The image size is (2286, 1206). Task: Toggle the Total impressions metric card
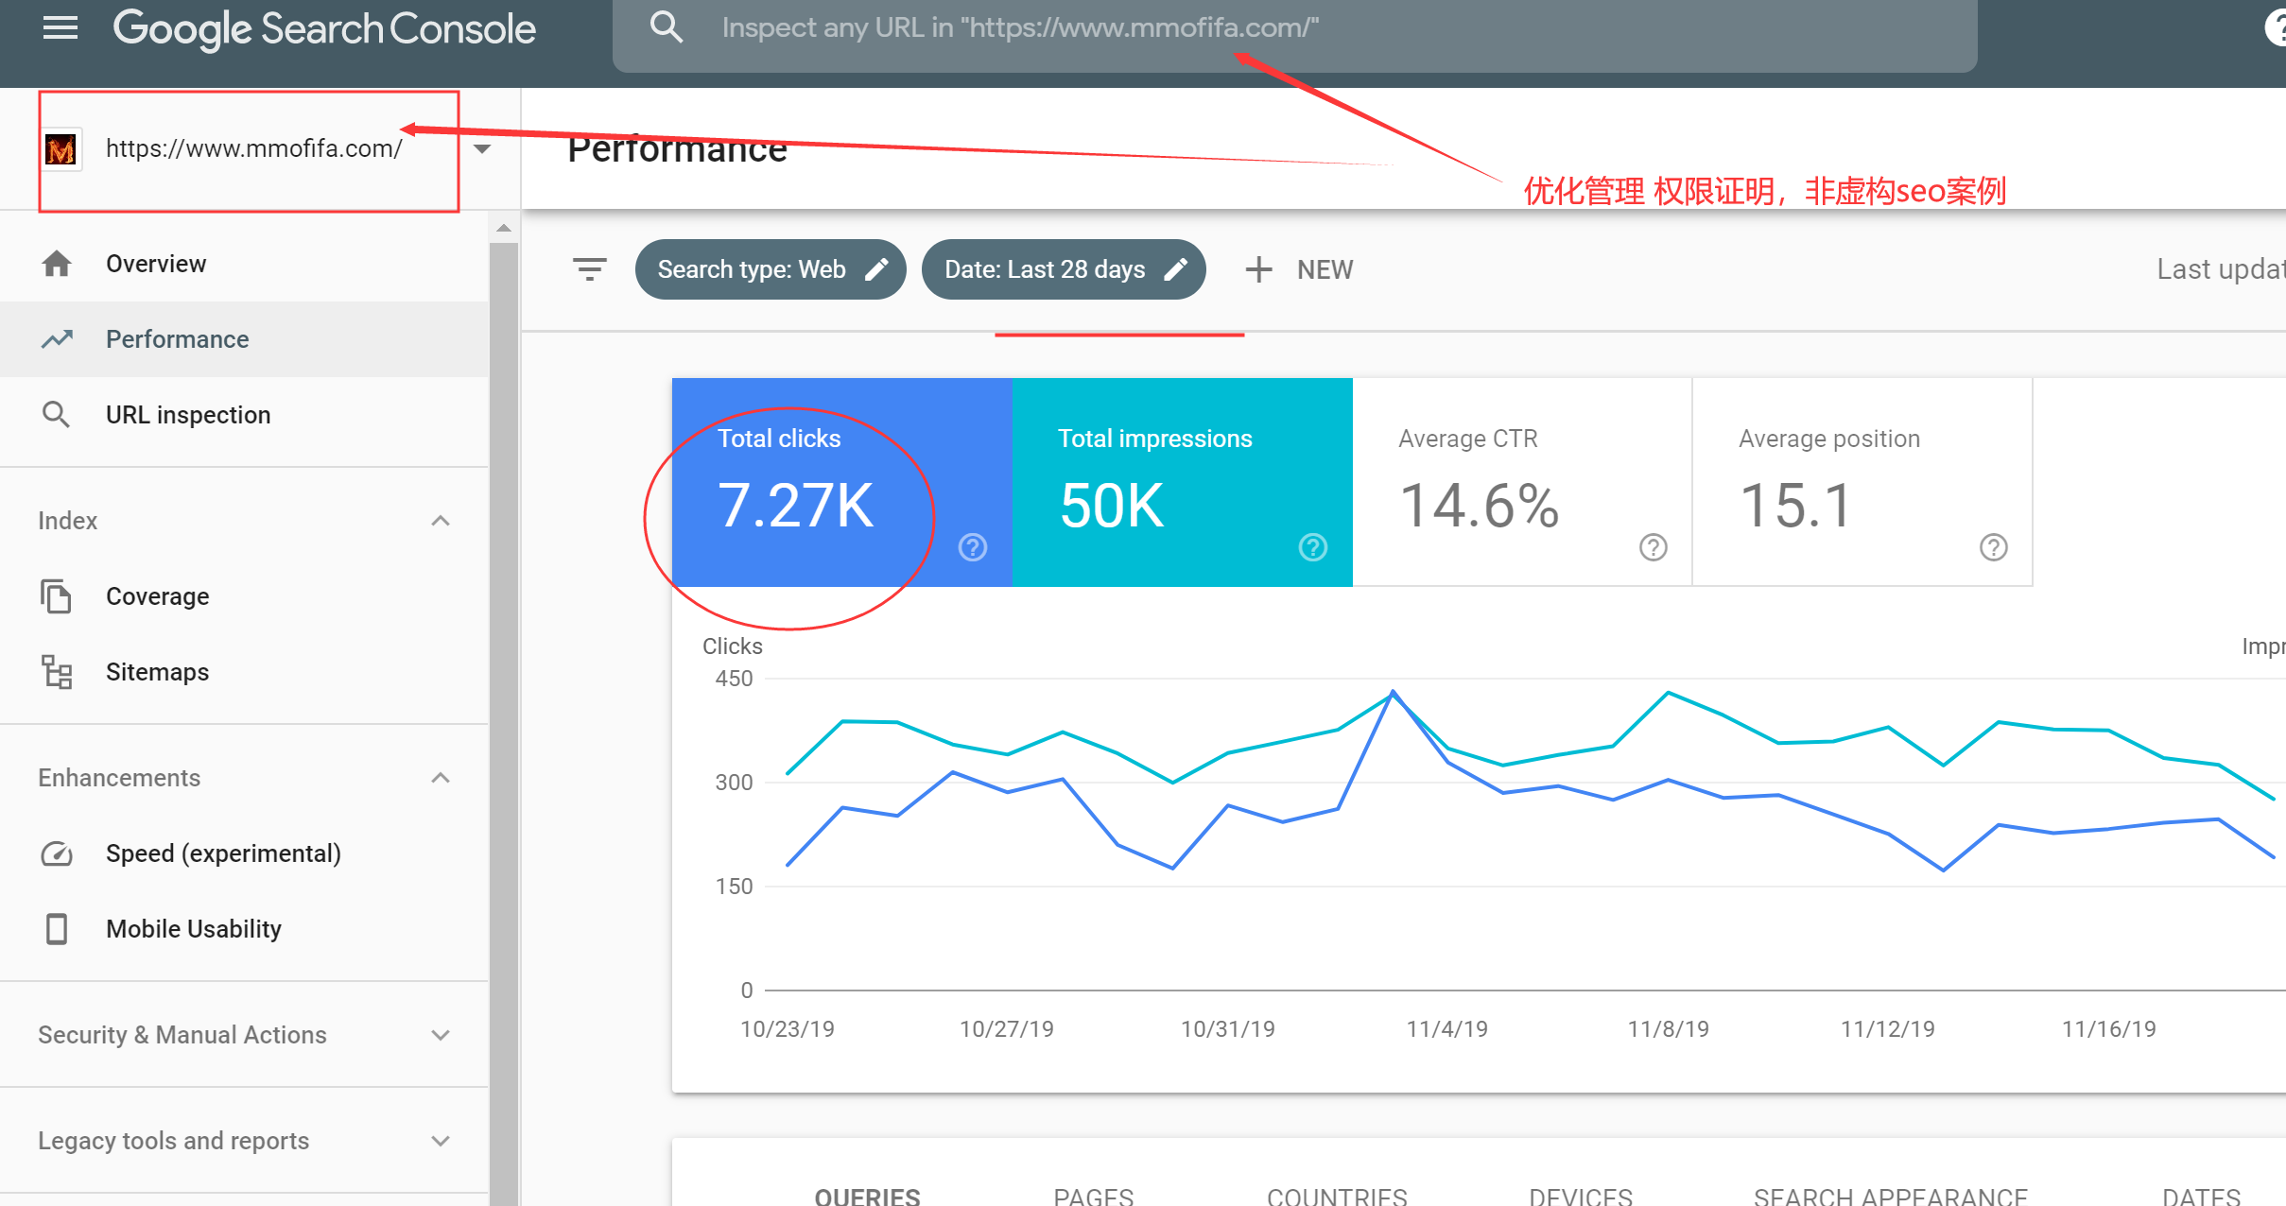click(x=1183, y=482)
